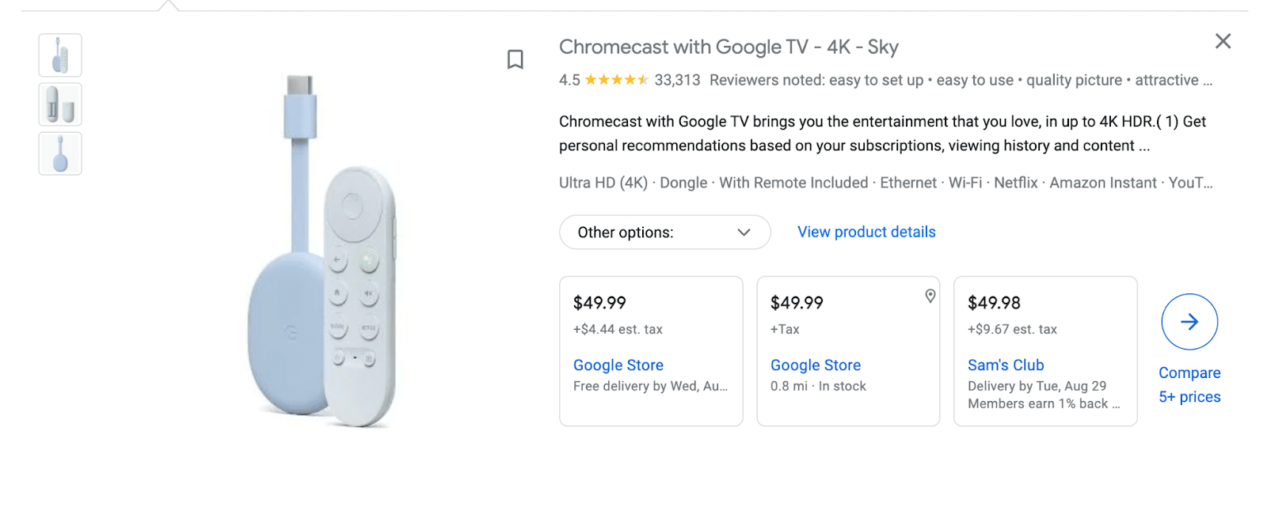Click the chevron in Other options
The width and height of the screenshot is (1267, 522).
coord(744,233)
